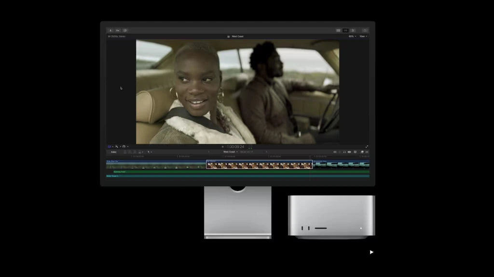Toggle the Timeline panel layout button
494x277 pixels.
coord(346,30)
